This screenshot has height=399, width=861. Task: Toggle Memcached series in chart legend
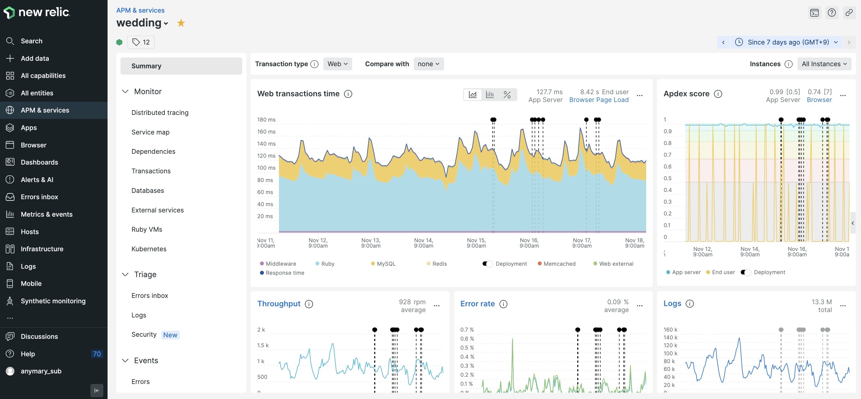click(556, 264)
